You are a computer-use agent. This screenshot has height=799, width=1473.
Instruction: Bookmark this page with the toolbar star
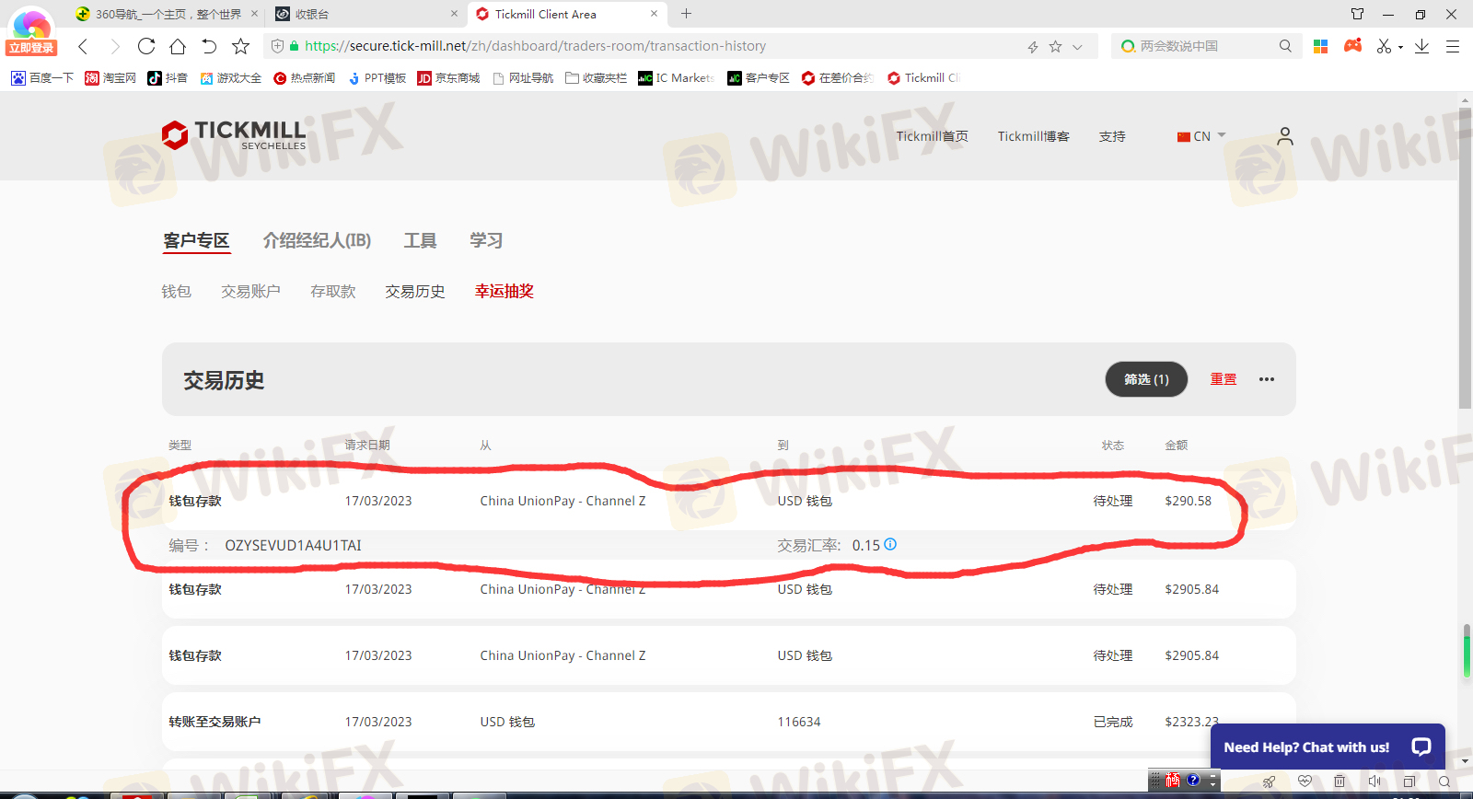pyautogui.click(x=240, y=46)
